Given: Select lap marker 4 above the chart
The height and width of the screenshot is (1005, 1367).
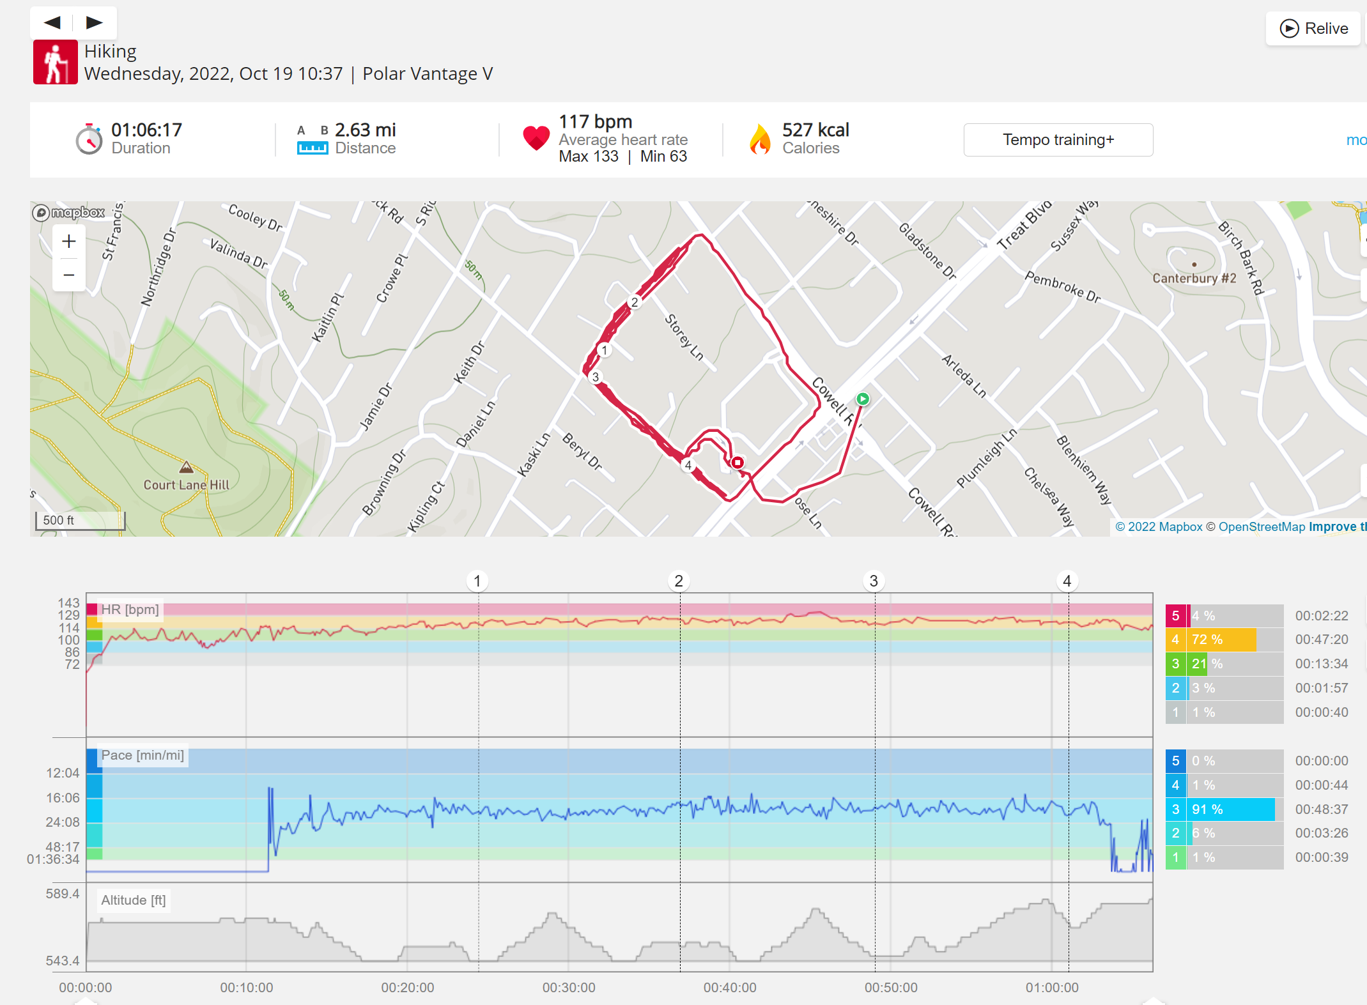Looking at the screenshot, I should [1067, 581].
